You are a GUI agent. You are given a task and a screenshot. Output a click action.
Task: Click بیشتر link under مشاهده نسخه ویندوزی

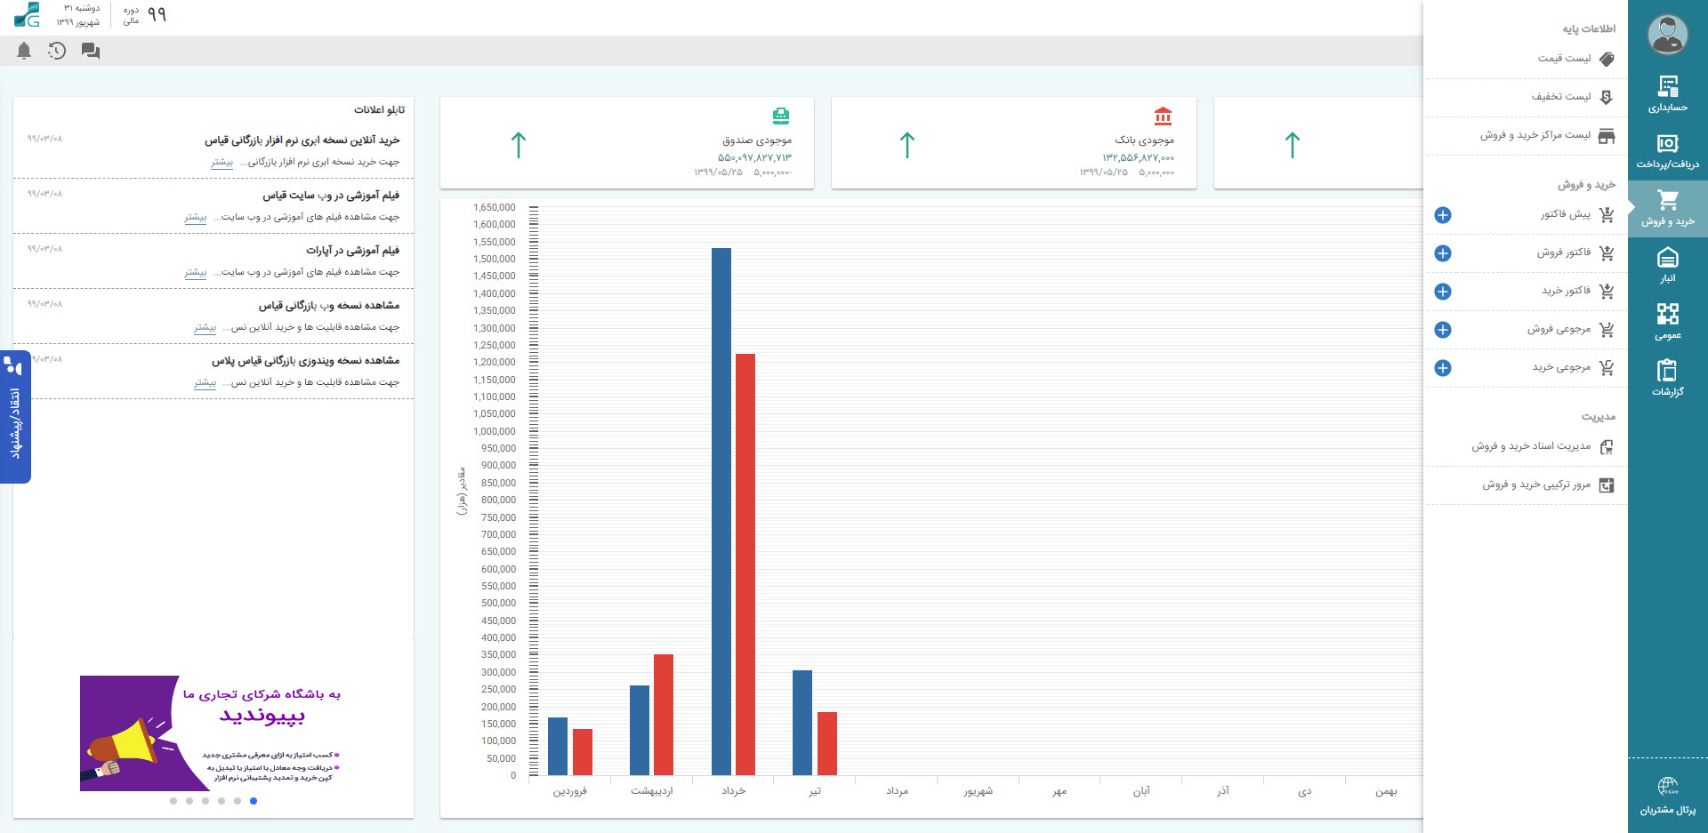pyautogui.click(x=205, y=382)
